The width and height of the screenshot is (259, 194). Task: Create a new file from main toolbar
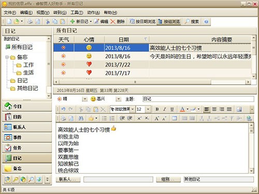point(9,21)
